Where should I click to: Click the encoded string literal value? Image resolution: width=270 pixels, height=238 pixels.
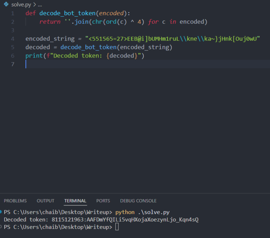pyautogui.click(x=172, y=39)
